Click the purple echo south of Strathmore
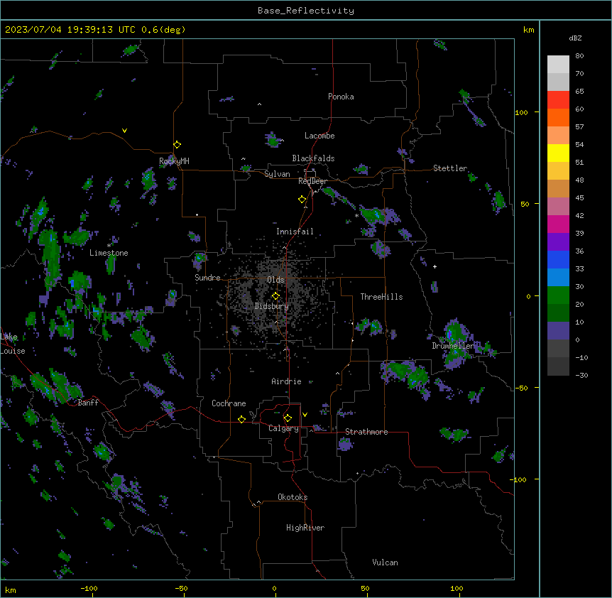The image size is (612, 598). (345, 444)
